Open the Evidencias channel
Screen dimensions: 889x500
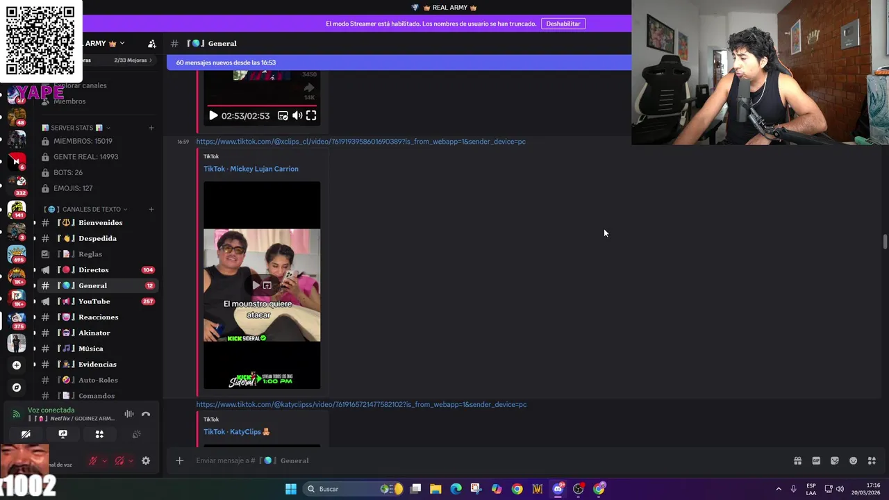click(97, 365)
